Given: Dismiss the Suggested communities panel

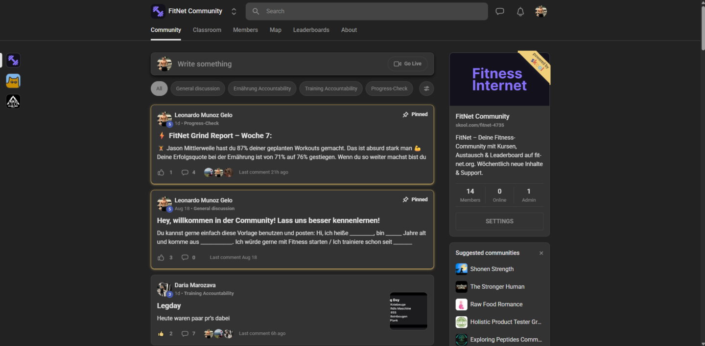Looking at the screenshot, I should click(541, 253).
